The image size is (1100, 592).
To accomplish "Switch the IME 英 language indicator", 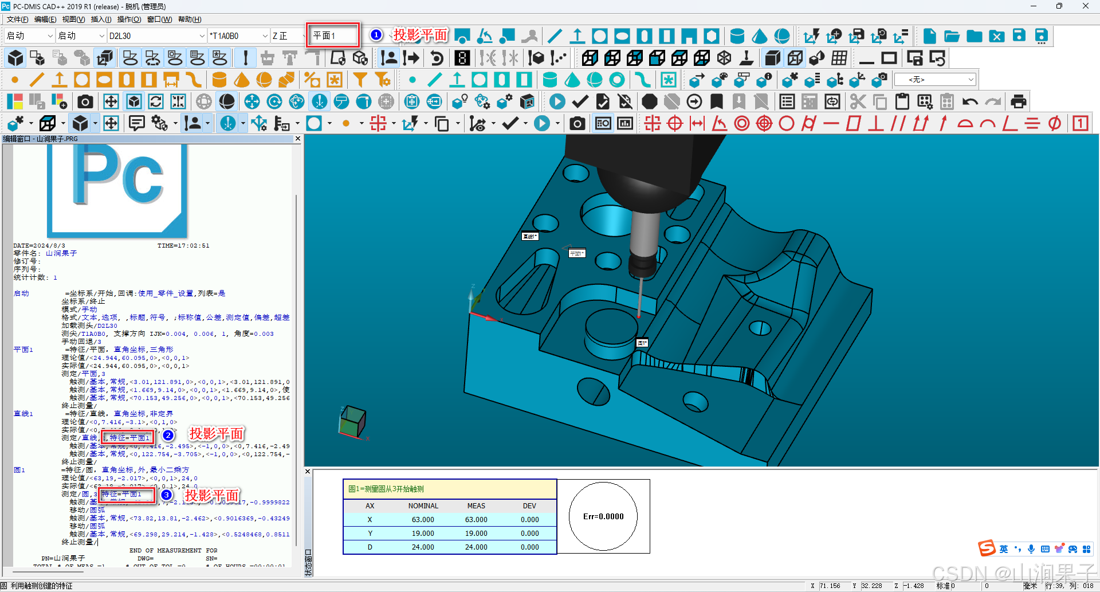I will click(1004, 549).
